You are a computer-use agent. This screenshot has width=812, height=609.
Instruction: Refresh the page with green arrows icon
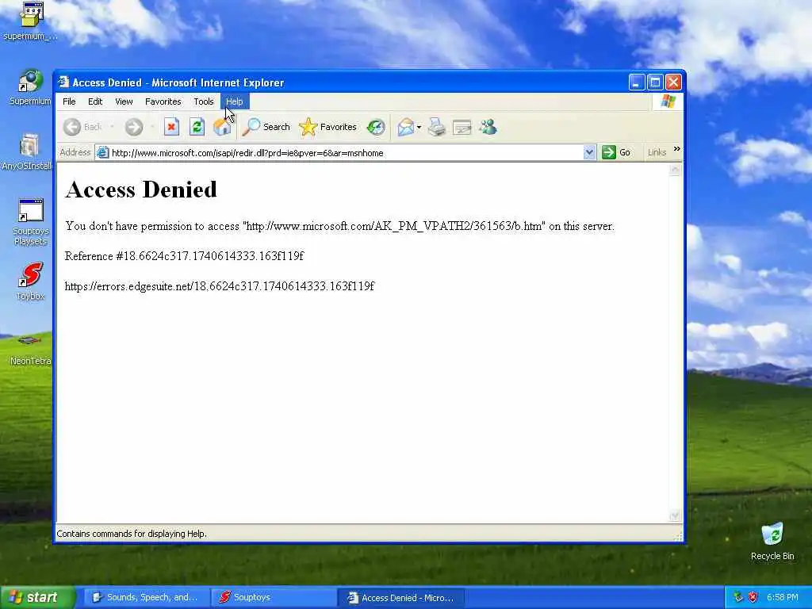(x=197, y=127)
